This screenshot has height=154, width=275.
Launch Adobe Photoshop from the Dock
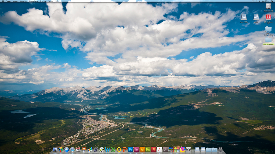pos(131,149)
